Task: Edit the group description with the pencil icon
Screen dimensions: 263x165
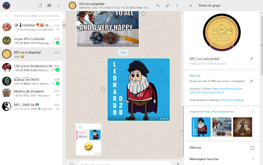Action: click(252, 81)
